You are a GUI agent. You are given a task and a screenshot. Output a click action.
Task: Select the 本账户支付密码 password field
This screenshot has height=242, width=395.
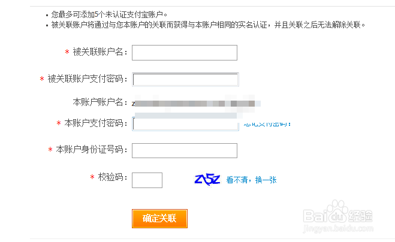185,123
